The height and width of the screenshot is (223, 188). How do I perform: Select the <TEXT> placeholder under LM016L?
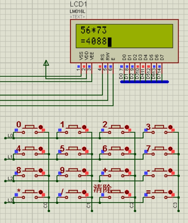(77, 17)
